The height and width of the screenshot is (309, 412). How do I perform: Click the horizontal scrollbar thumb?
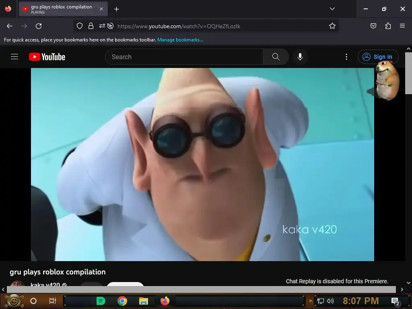click(201, 289)
